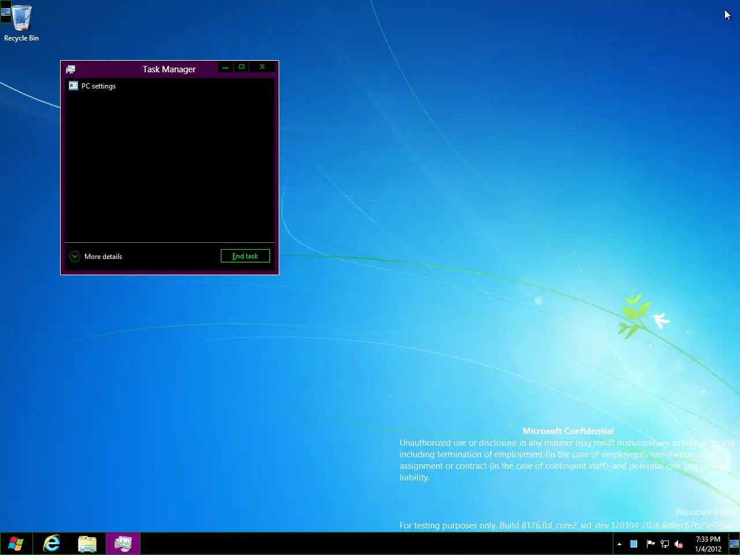Click the Task Manager title bar icon
Viewport: 740px width, 555px height.
pyautogui.click(x=71, y=69)
